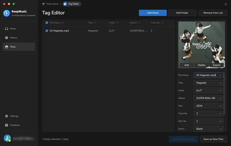Viewport: 231px width, 146px height.
Task: Open the hamburger menu icon at top right
Action: click(x=226, y=4)
